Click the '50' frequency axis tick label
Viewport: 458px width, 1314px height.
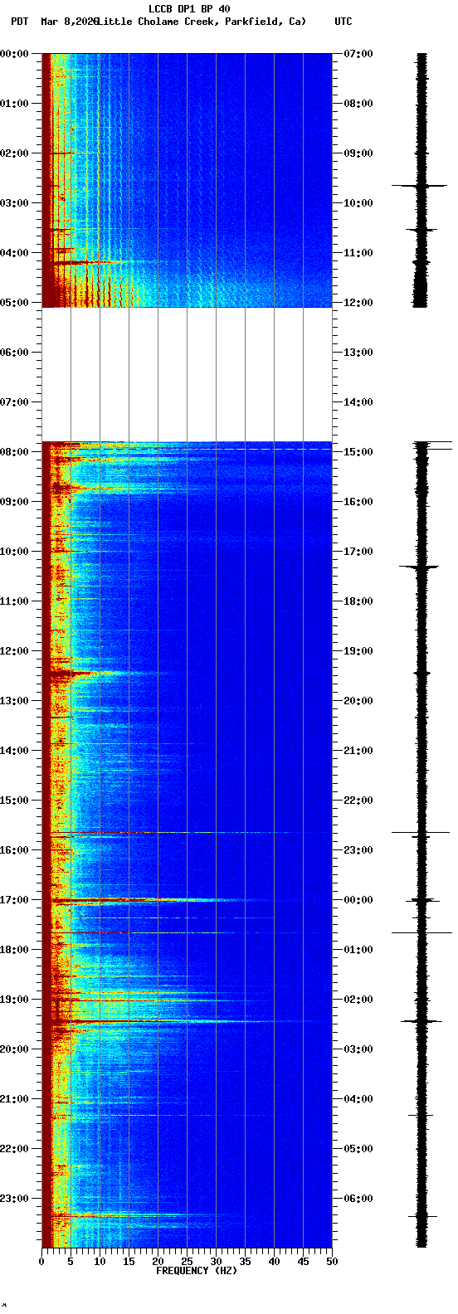coord(332,1262)
